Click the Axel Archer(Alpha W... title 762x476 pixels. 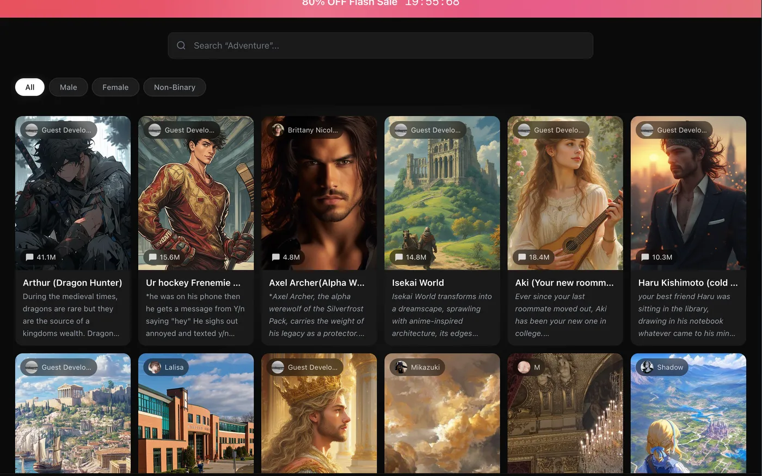tap(317, 283)
